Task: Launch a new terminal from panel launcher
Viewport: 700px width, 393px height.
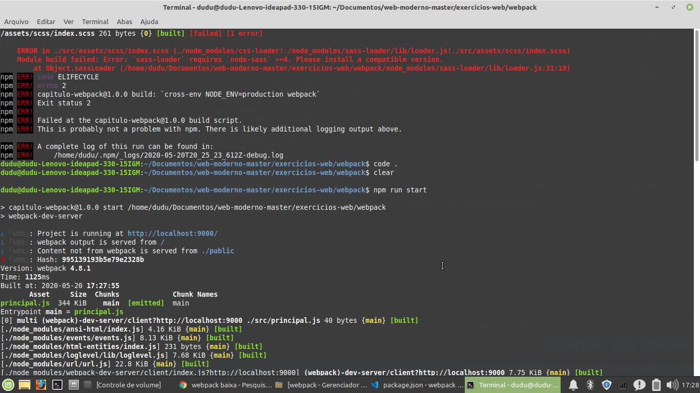Action: point(57,385)
